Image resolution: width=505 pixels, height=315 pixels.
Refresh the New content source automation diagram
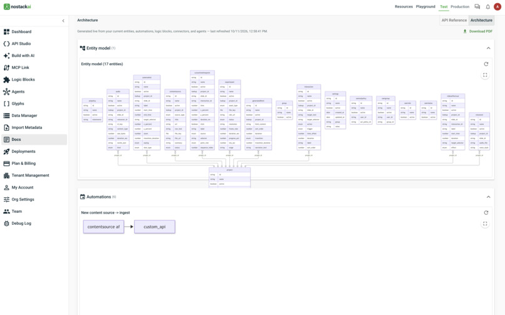coord(486,213)
